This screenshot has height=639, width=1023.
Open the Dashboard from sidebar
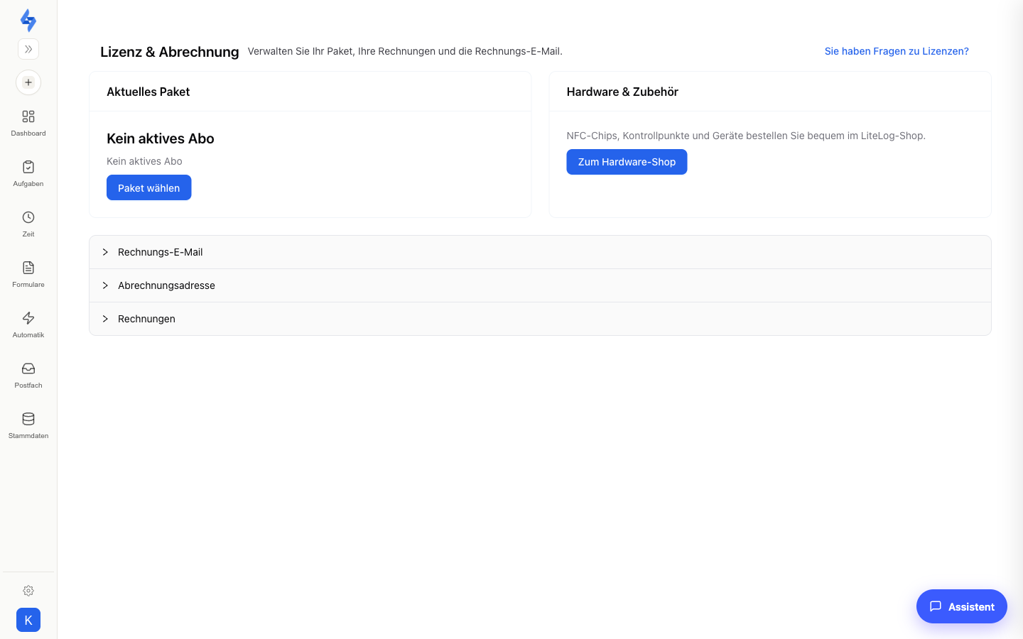point(28,123)
